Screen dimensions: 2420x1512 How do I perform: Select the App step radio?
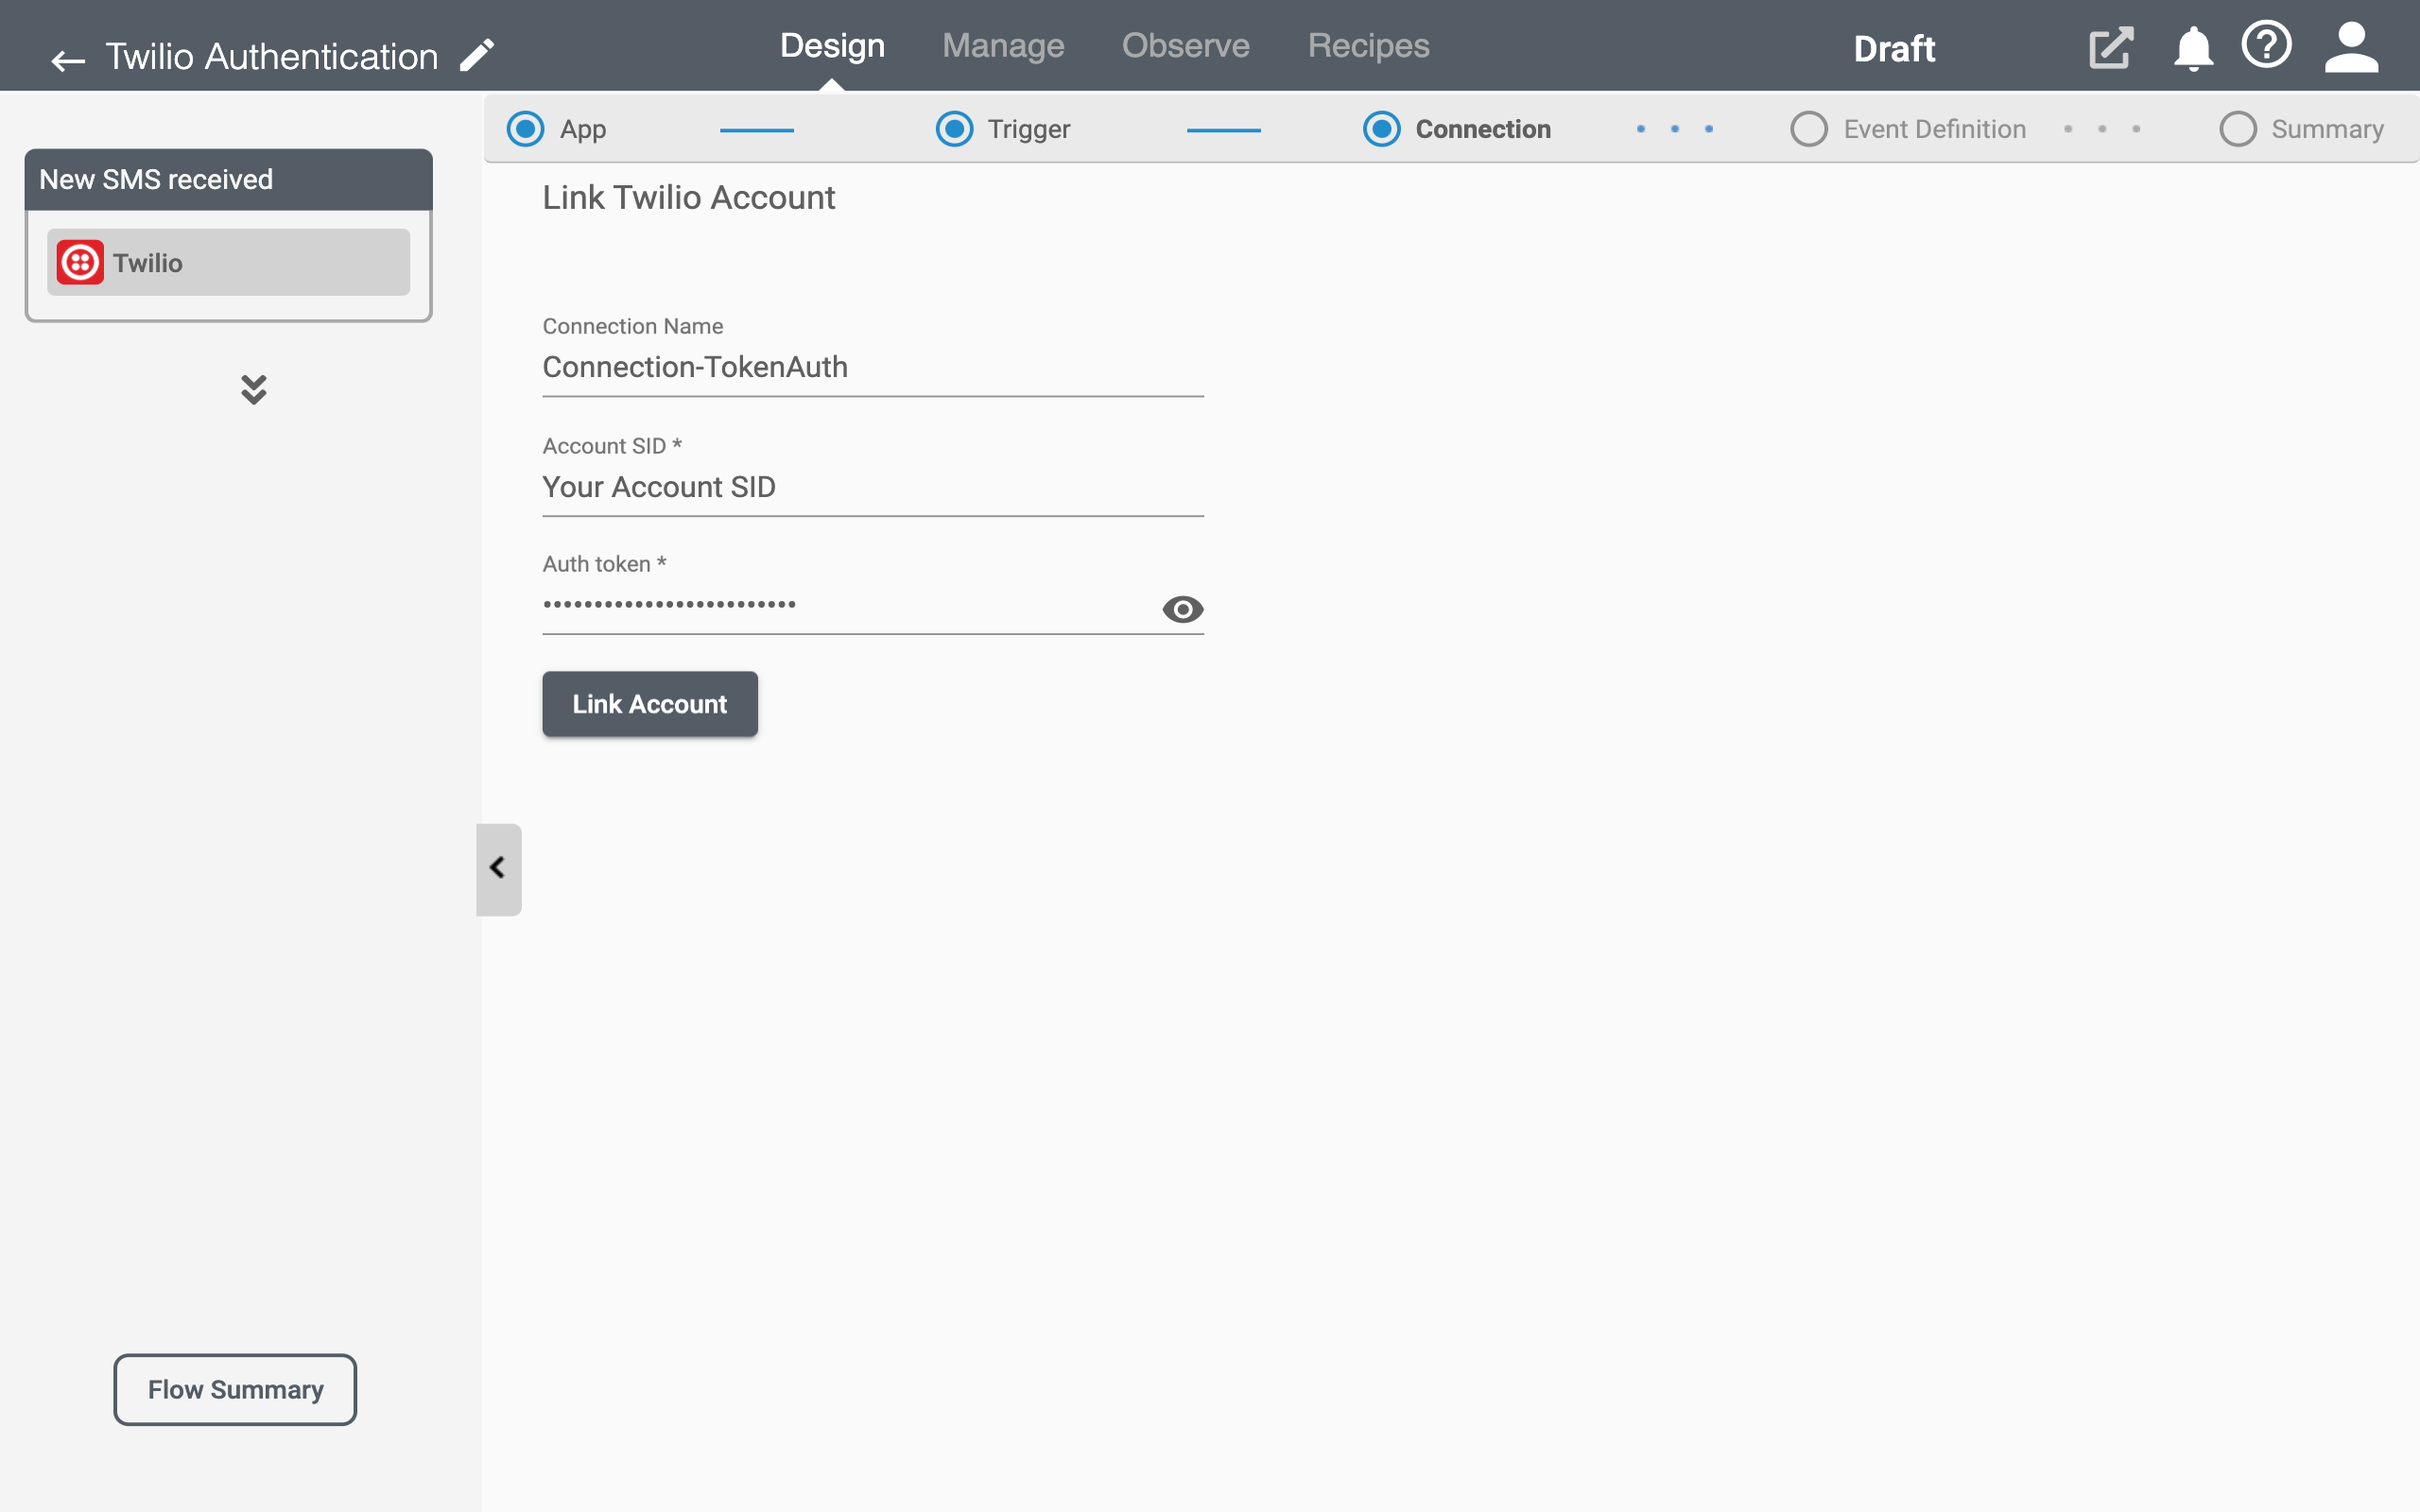(x=525, y=129)
